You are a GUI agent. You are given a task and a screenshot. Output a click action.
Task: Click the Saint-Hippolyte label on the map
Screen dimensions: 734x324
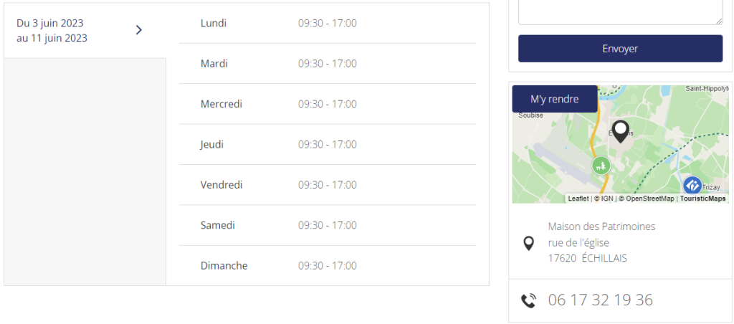707,89
